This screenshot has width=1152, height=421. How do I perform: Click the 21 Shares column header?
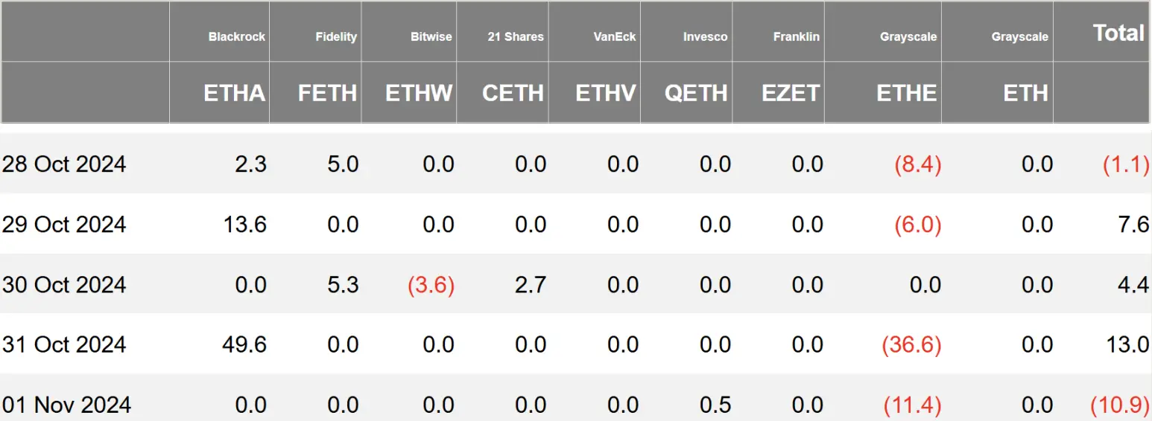[516, 36]
